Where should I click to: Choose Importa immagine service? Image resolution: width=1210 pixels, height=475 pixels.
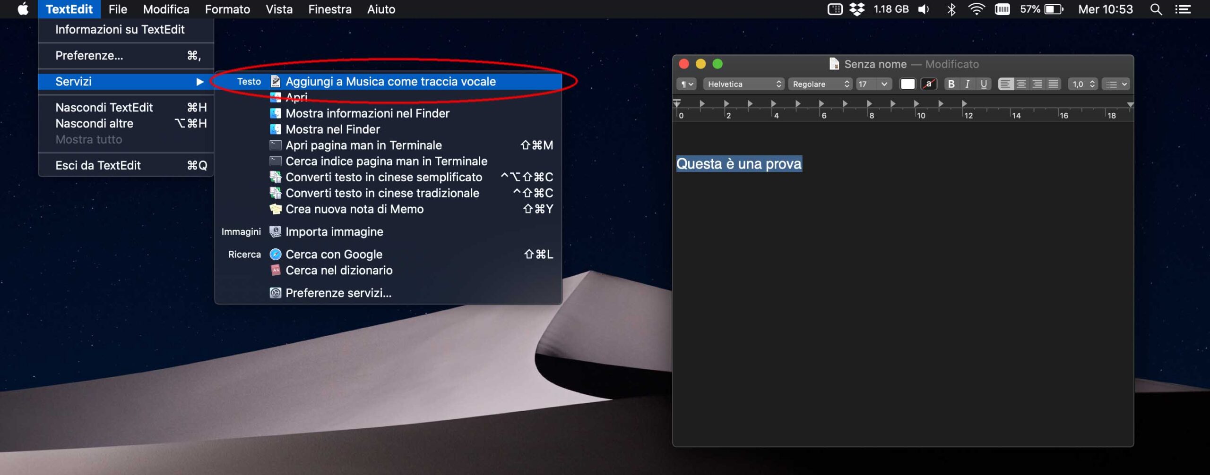tap(388, 232)
